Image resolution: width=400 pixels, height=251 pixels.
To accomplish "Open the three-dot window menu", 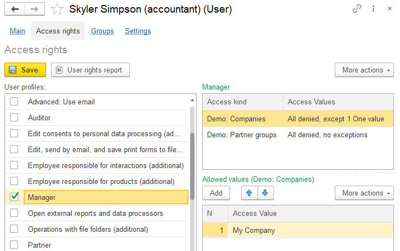I will coord(373,9).
